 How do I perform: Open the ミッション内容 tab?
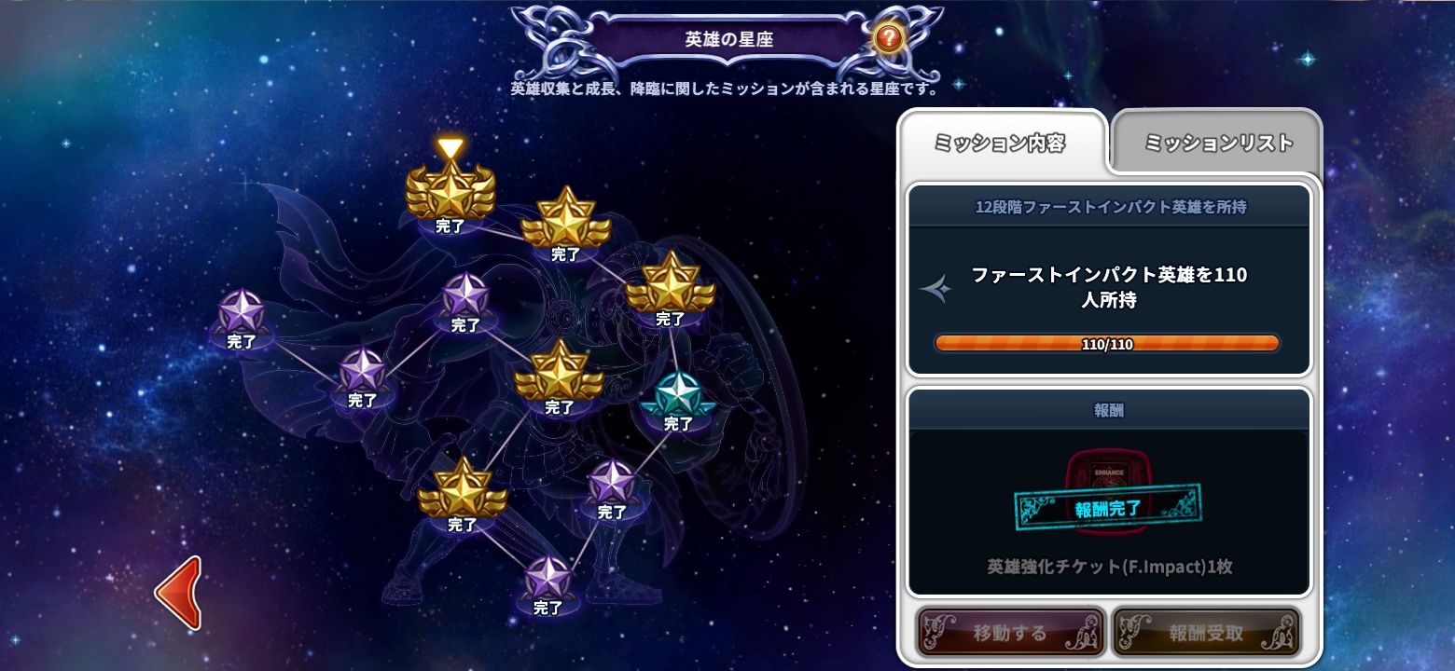pos(1003,144)
